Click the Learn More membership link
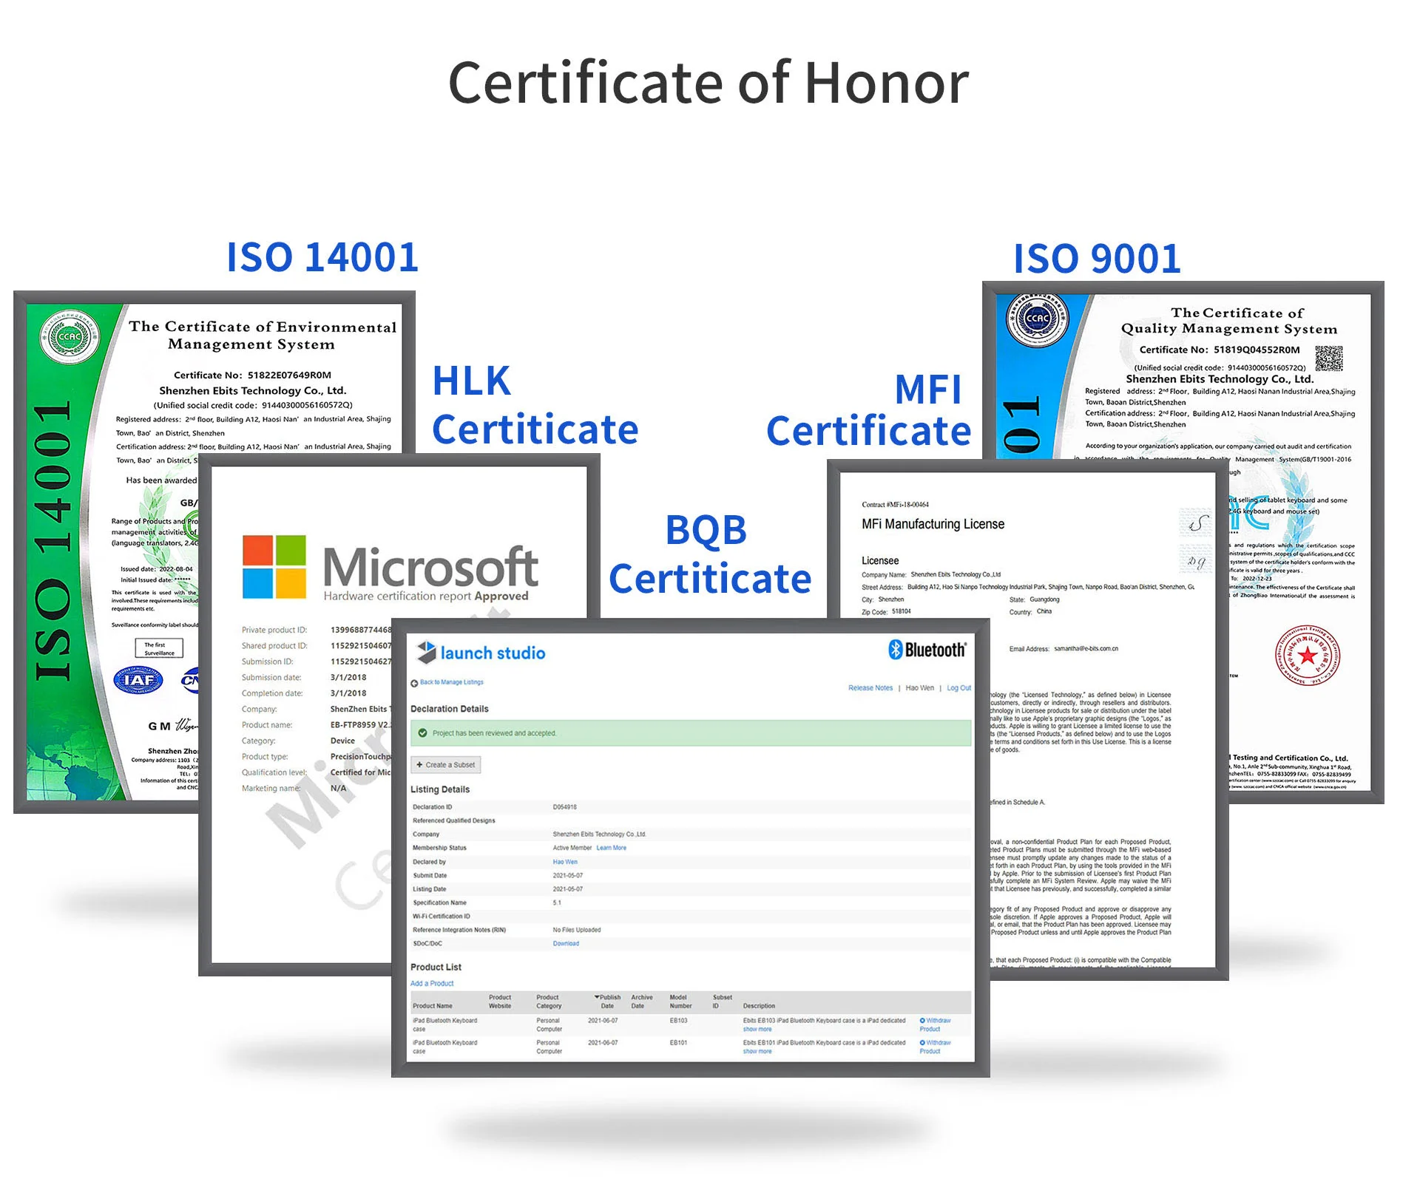 [x=611, y=848]
